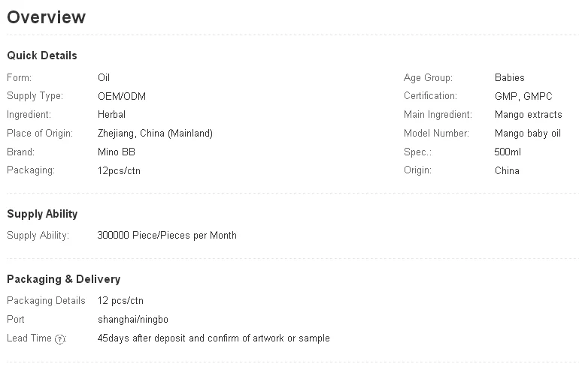The height and width of the screenshot is (370, 579).
Task: Click the Mango baby oil model number
Action: tap(528, 134)
